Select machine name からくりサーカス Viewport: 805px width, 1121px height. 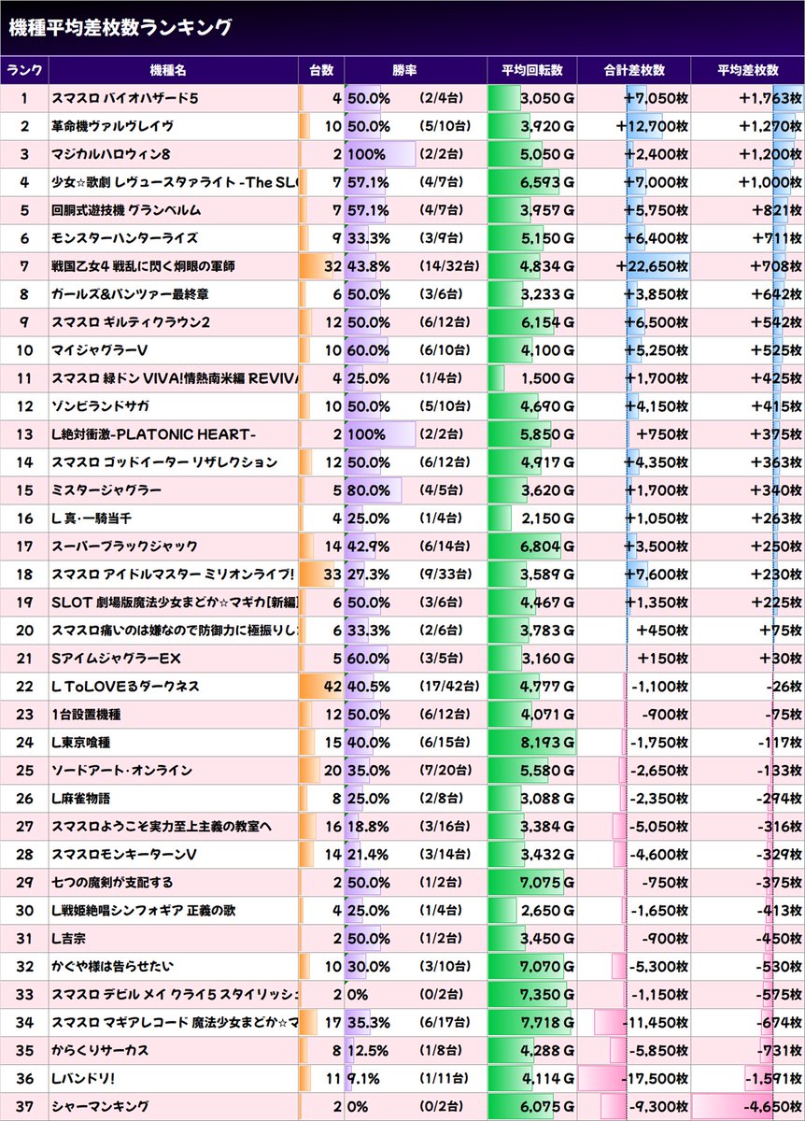pos(100,1051)
